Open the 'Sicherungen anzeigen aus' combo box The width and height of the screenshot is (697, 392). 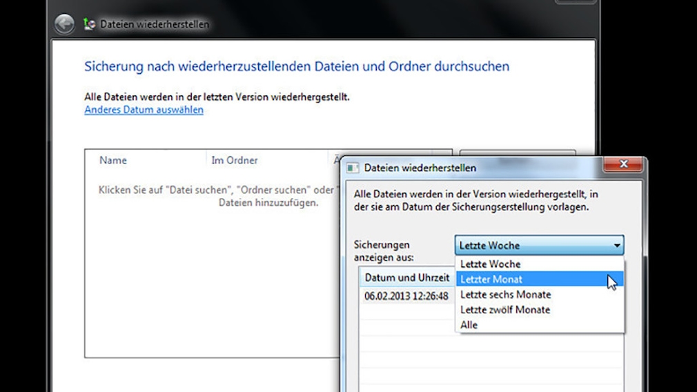coord(539,245)
